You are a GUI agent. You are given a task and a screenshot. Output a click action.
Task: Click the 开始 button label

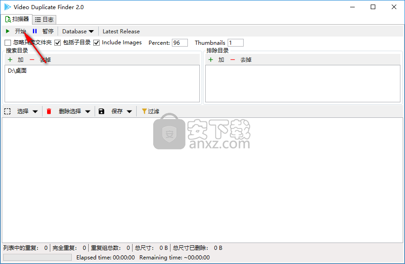click(21, 31)
